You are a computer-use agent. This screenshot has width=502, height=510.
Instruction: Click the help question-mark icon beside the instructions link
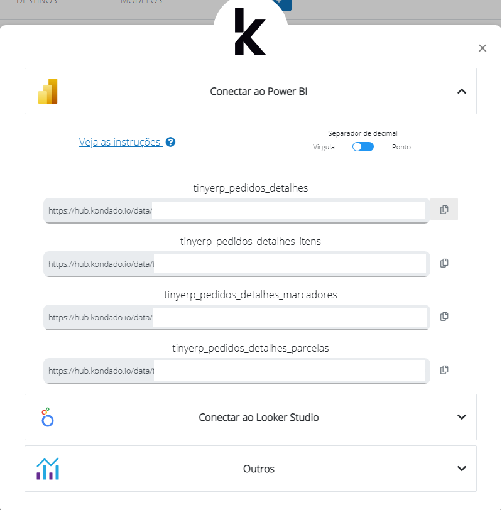[170, 142]
